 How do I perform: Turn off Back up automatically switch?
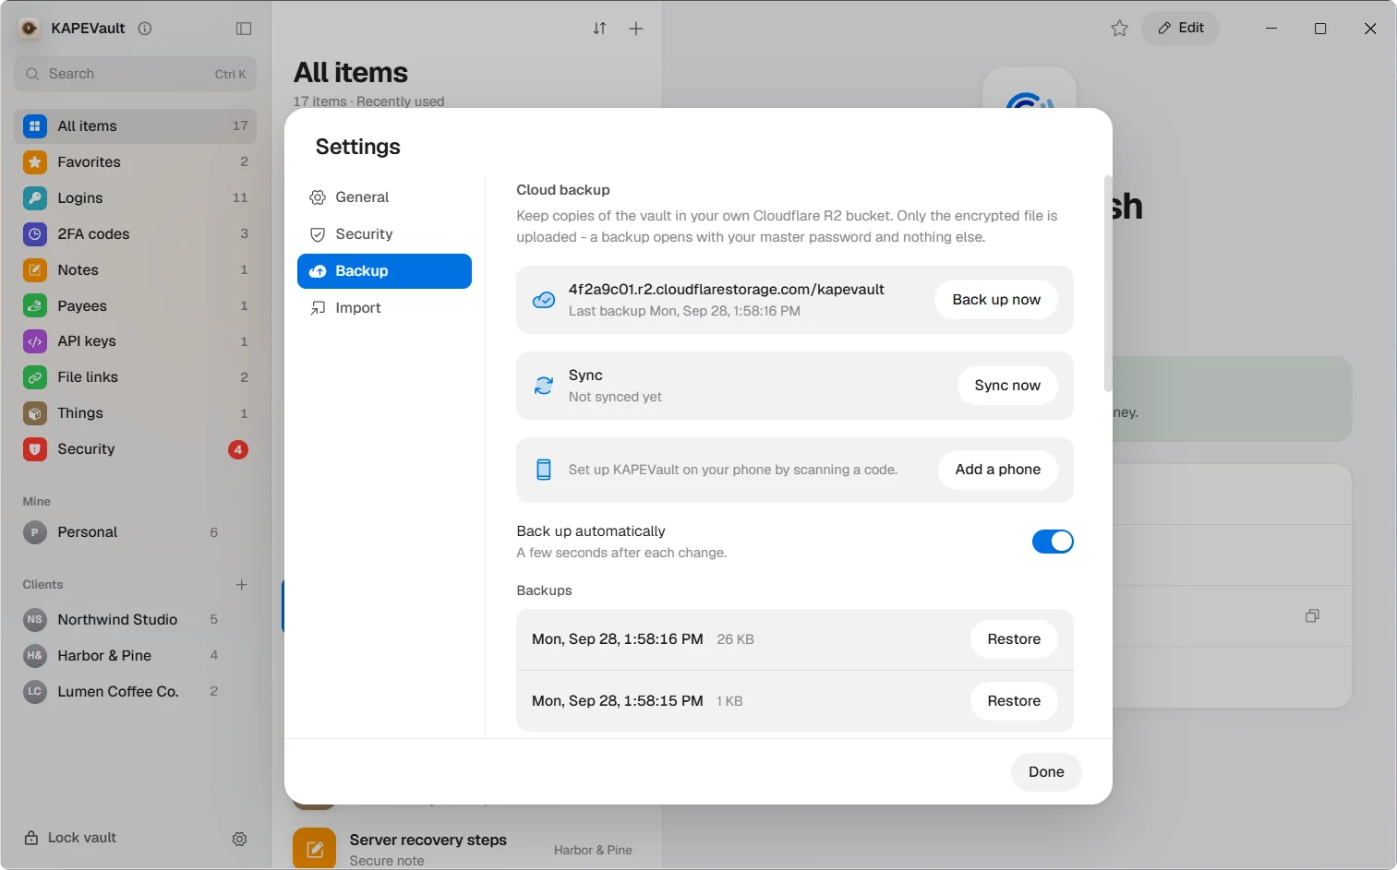1053,542
